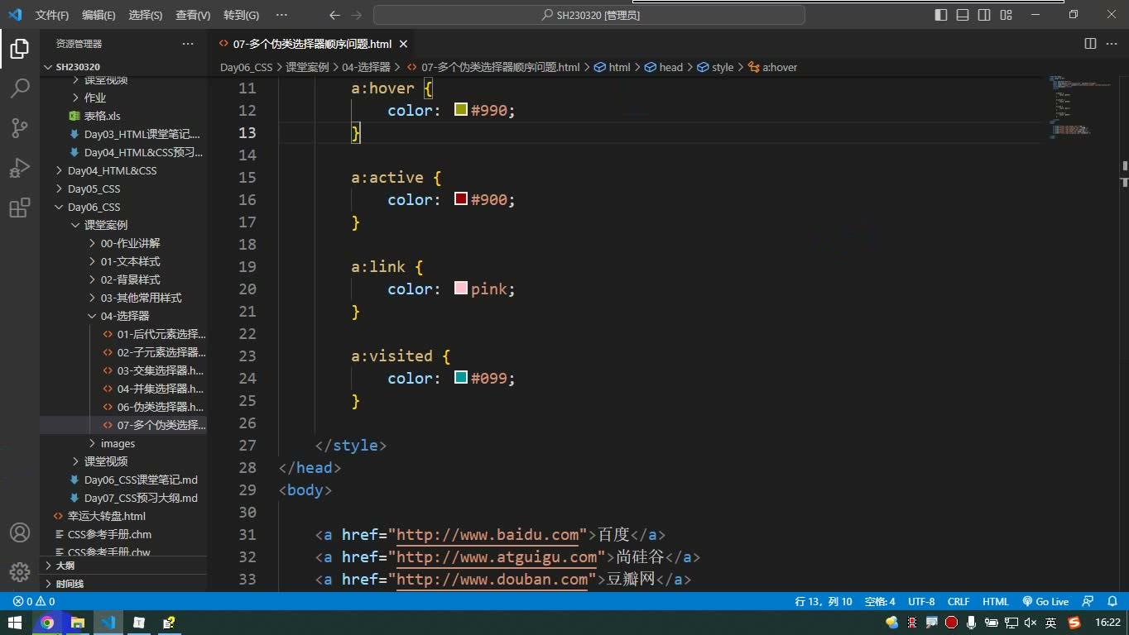Collapse the Day06_CSS folder
Screen dimensions: 1129x635
tap(123, 207)
